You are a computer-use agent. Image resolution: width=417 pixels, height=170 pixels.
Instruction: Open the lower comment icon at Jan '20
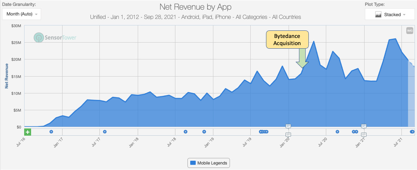tap(288, 135)
